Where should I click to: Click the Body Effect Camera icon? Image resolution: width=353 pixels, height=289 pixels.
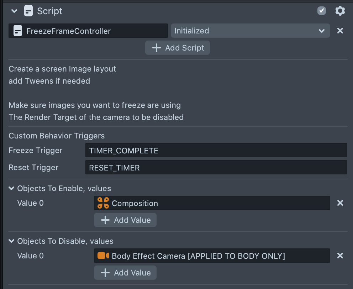(103, 256)
